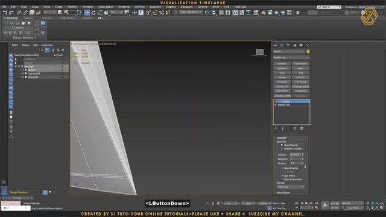The width and height of the screenshot is (386, 217).
Task: Click the green object color swatch
Action: 308,51
